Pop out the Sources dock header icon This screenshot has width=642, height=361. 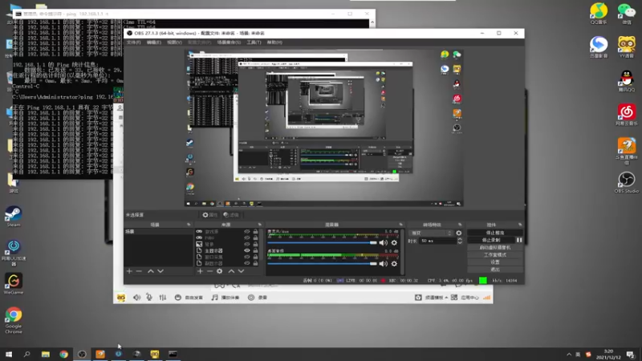point(259,225)
